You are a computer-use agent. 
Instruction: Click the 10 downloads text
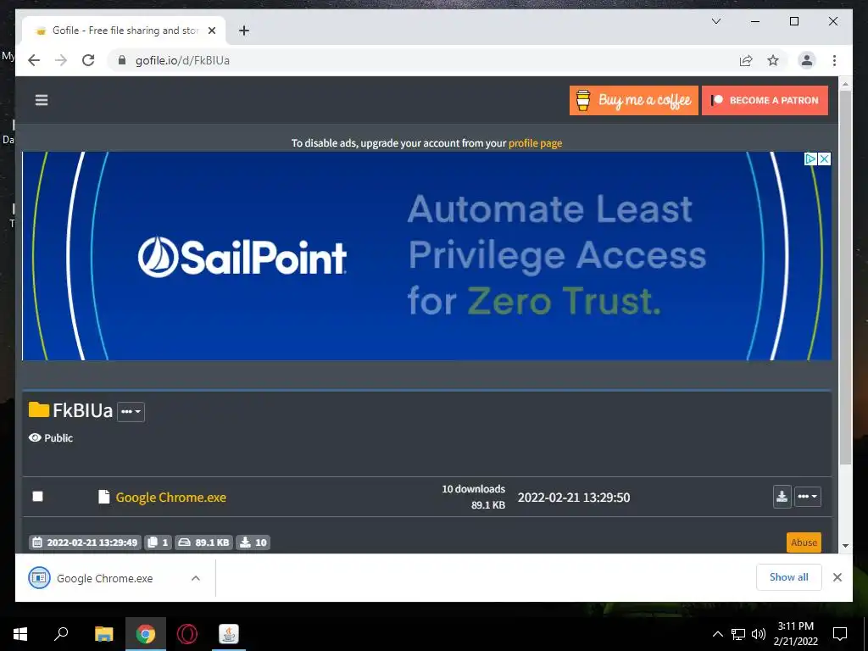click(473, 489)
